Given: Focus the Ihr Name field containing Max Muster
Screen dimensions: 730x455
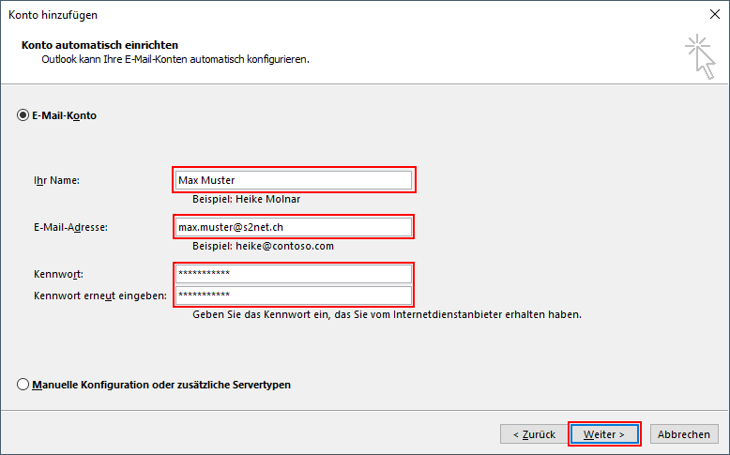Looking at the screenshot, I should 294,180.
